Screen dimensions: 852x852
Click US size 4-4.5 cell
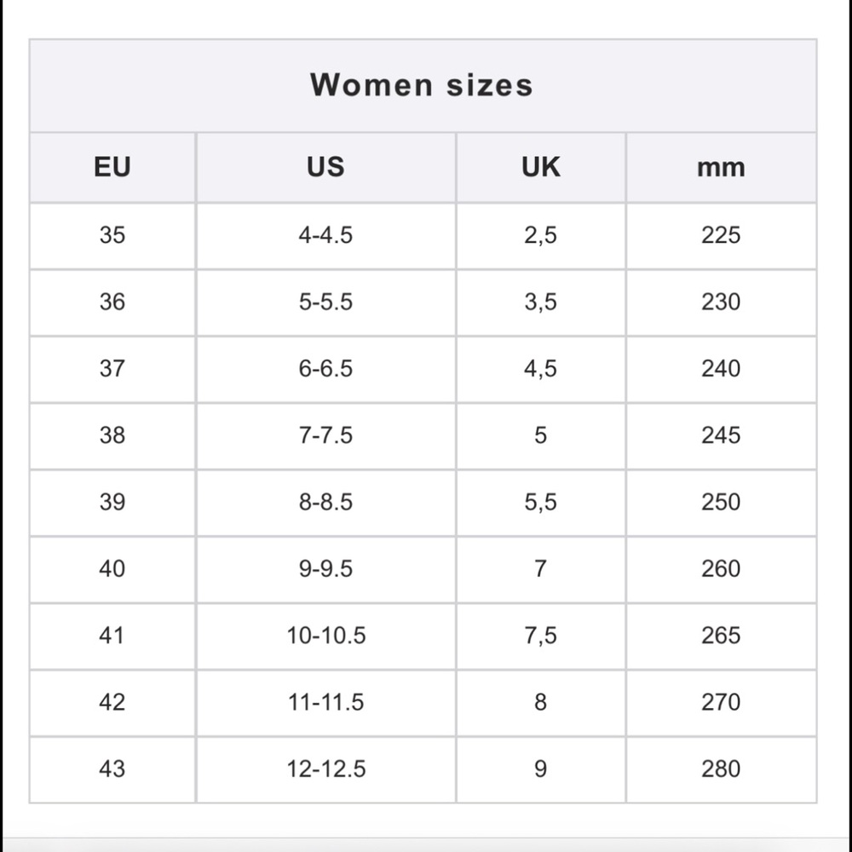325,235
